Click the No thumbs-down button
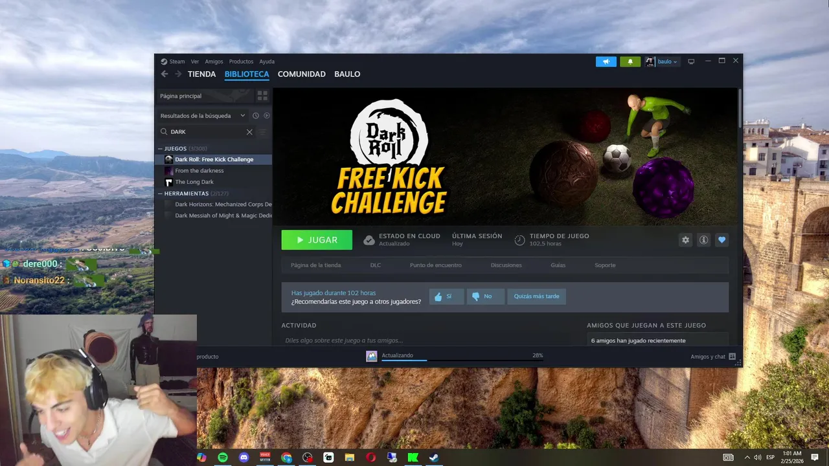This screenshot has width=829, height=466. coord(485,296)
